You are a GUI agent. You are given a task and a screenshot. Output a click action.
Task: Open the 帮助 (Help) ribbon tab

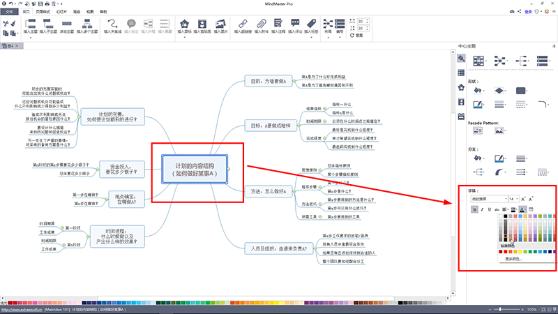[103, 12]
